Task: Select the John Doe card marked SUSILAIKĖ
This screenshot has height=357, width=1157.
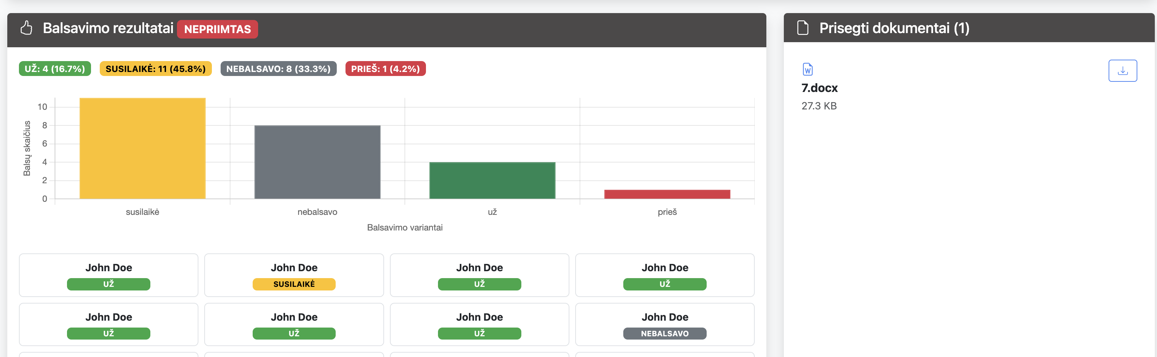Action: [x=294, y=275]
